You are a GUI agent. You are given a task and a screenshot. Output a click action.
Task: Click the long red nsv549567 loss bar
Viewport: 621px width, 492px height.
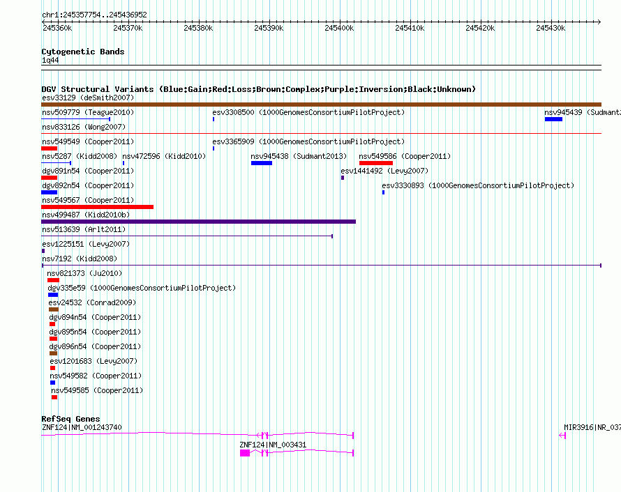click(x=98, y=207)
